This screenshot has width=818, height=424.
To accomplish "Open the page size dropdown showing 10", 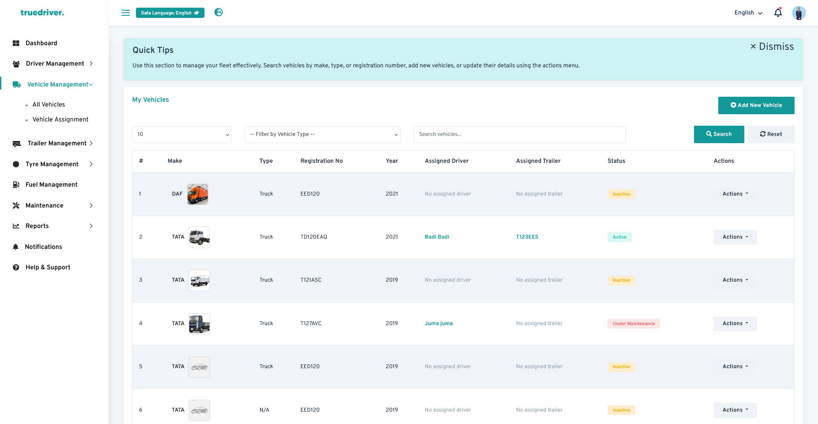I will 182,134.
